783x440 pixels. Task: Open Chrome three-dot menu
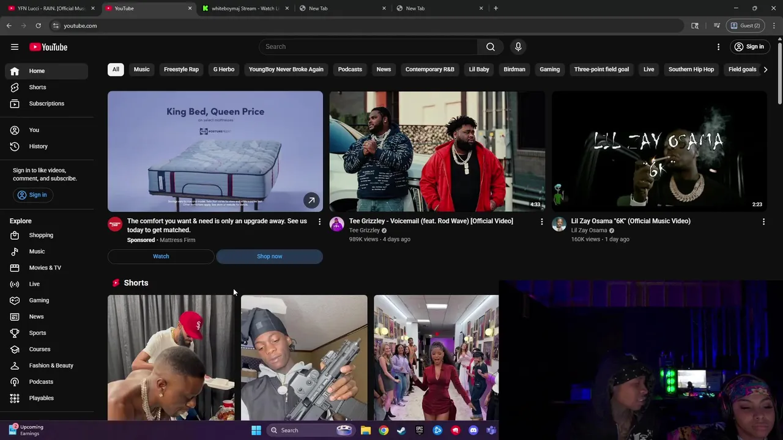[774, 26]
